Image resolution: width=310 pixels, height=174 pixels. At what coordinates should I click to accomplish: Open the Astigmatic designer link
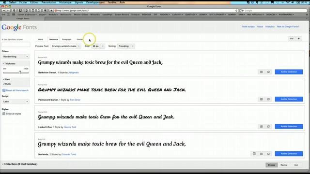(x=74, y=72)
